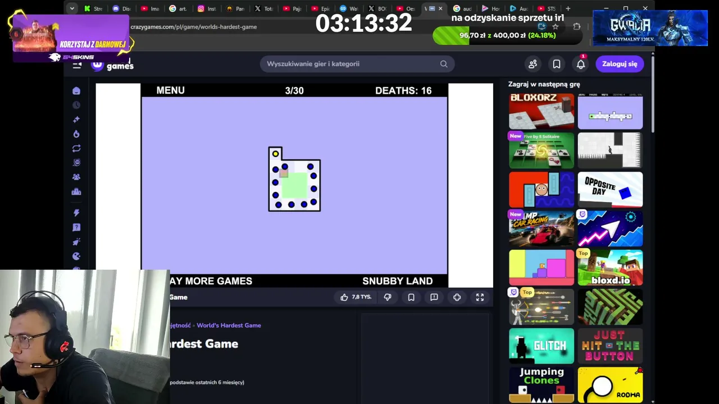Open the Opposite Day game thumbnail
Viewport: 719px width, 404px height.
[610, 190]
